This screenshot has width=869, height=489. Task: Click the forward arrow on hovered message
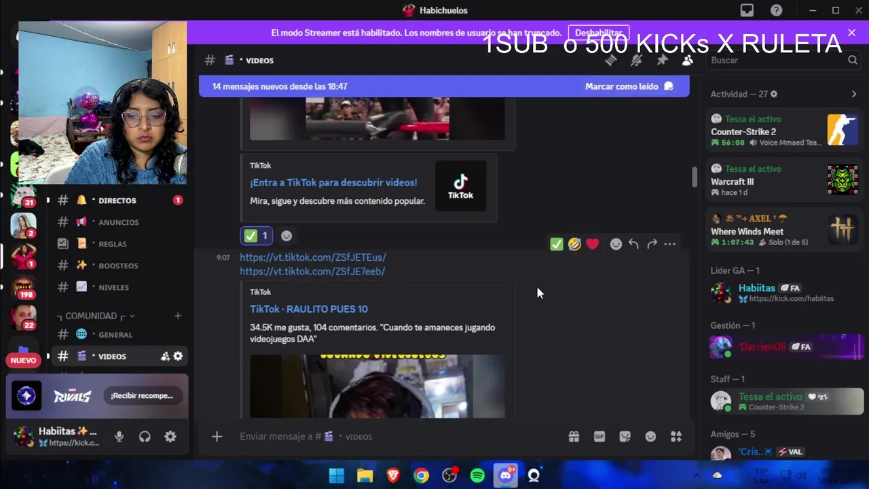click(652, 244)
